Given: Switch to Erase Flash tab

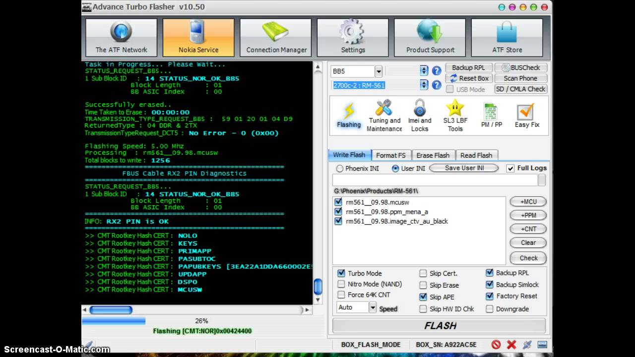Looking at the screenshot, I should [433, 155].
